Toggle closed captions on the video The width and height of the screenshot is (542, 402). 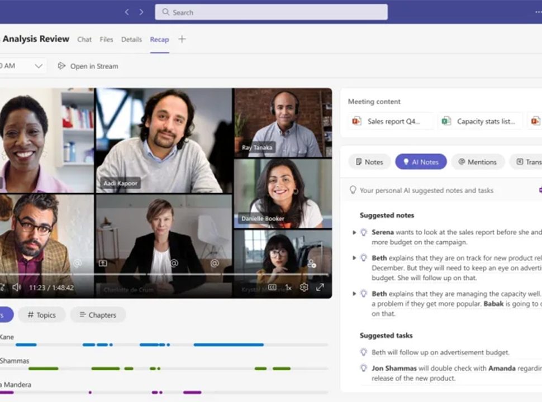click(272, 288)
